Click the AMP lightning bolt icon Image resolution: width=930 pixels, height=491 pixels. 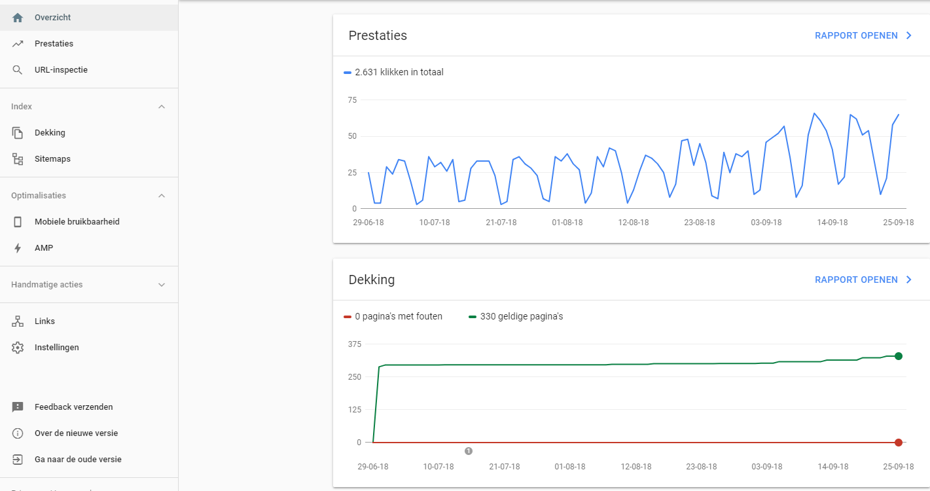pyautogui.click(x=18, y=248)
